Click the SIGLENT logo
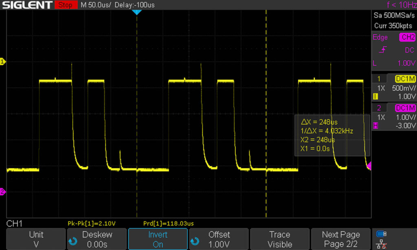Viewport: 417px width, 250px height. [x=27, y=5]
